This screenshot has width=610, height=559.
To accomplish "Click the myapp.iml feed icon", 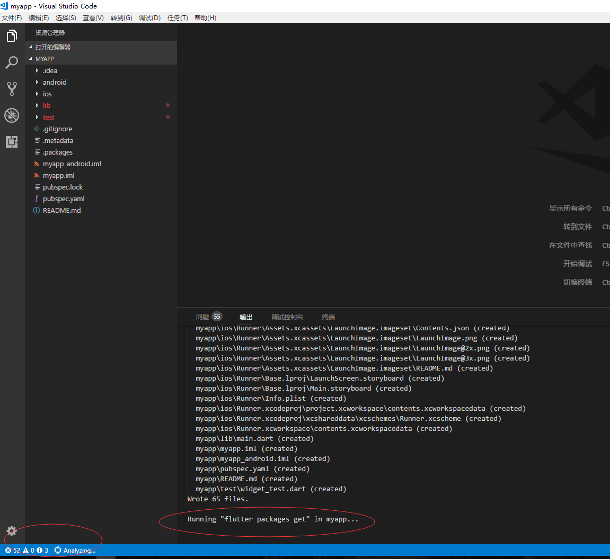I will tap(37, 175).
